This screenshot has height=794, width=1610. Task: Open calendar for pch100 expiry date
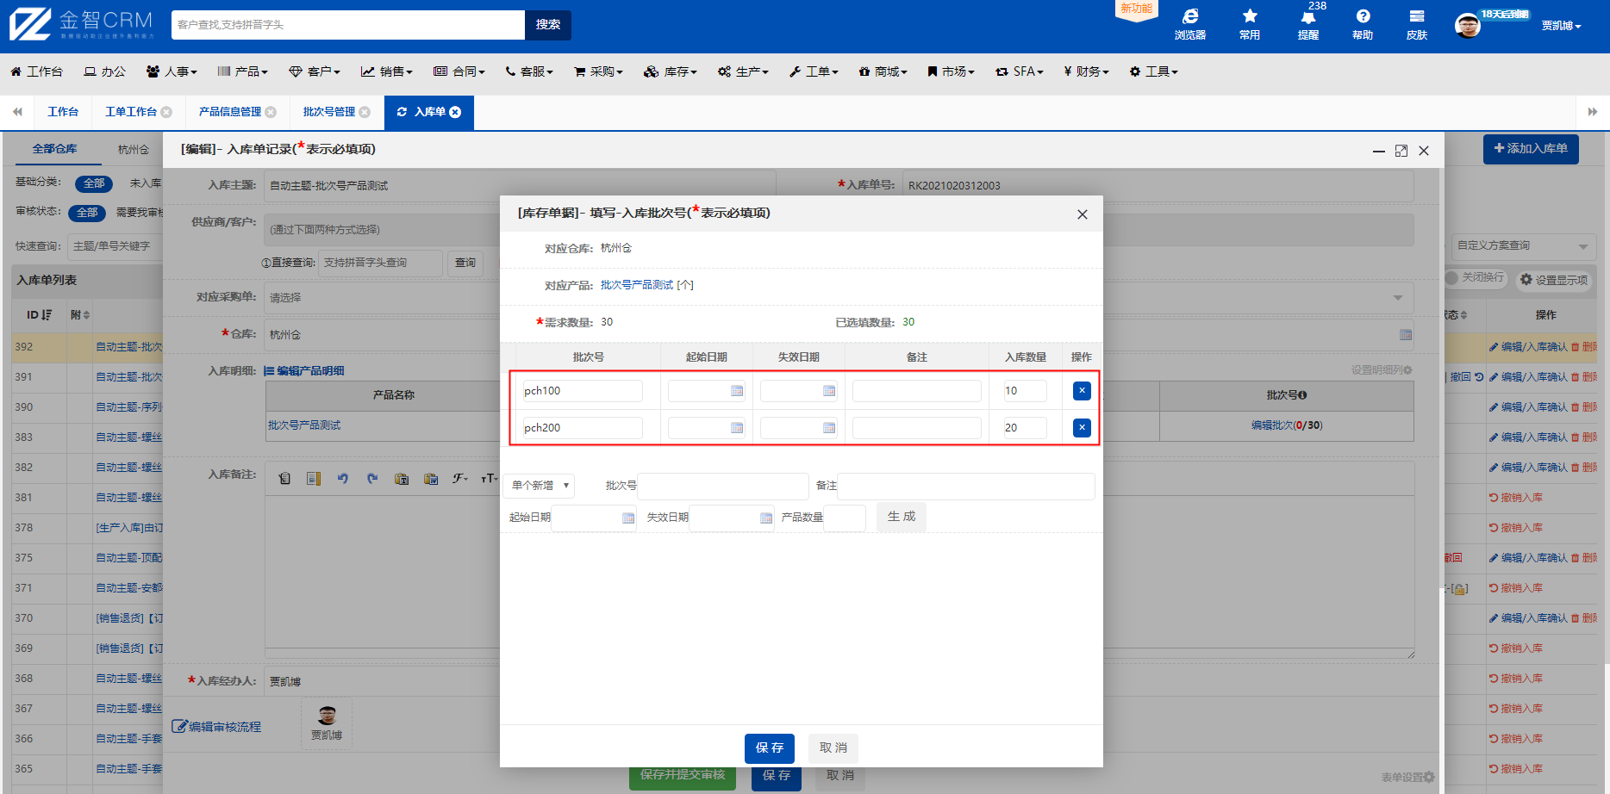[x=829, y=391]
